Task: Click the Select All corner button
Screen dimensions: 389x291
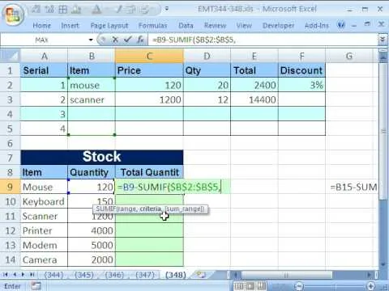Action: (x=10, y=56)
